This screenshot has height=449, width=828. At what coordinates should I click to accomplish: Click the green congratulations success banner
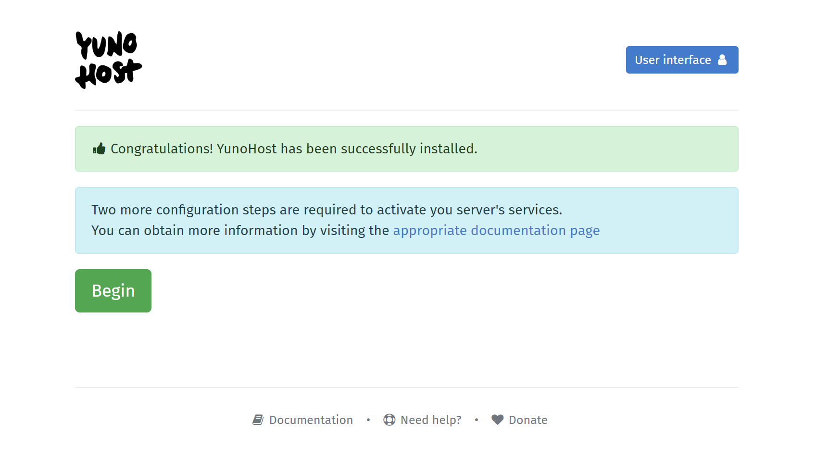406,149
